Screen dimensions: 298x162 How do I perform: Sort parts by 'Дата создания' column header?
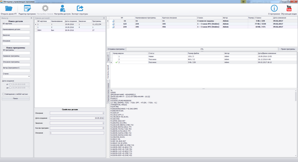pos(71,21)
